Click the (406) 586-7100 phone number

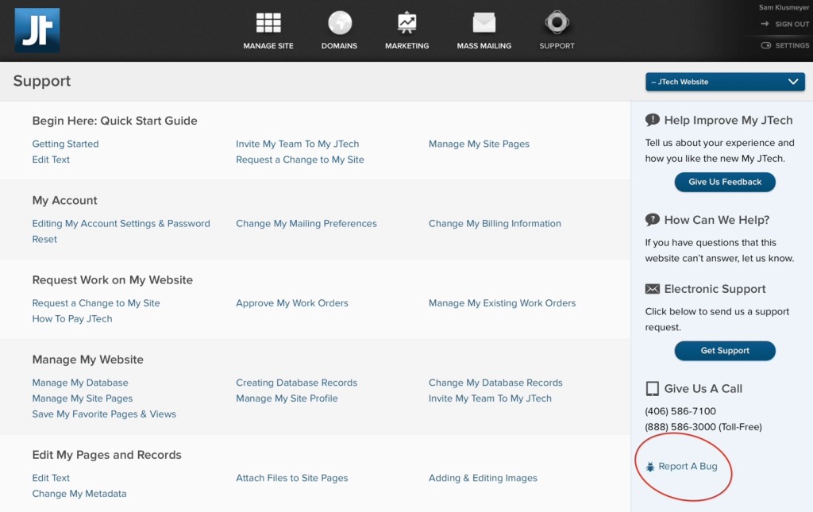tap(680, 411)
